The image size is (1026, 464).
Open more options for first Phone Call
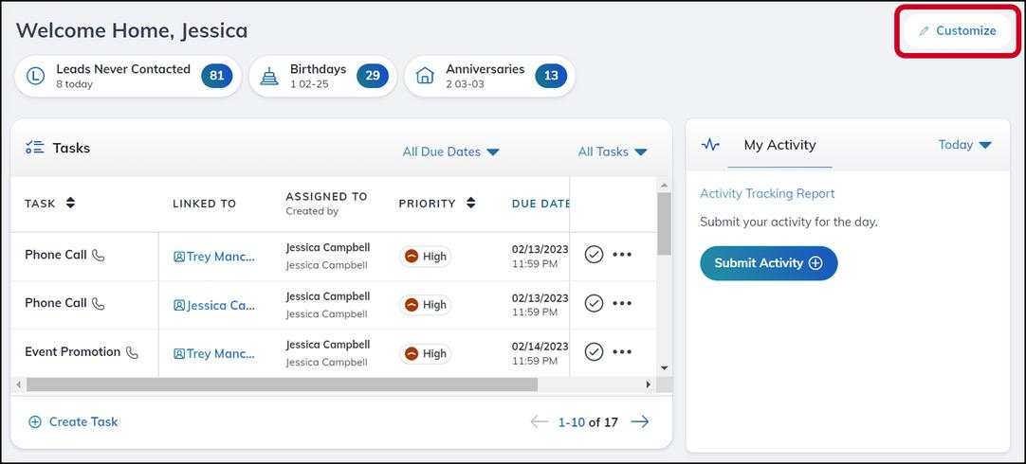coord(622,255)
